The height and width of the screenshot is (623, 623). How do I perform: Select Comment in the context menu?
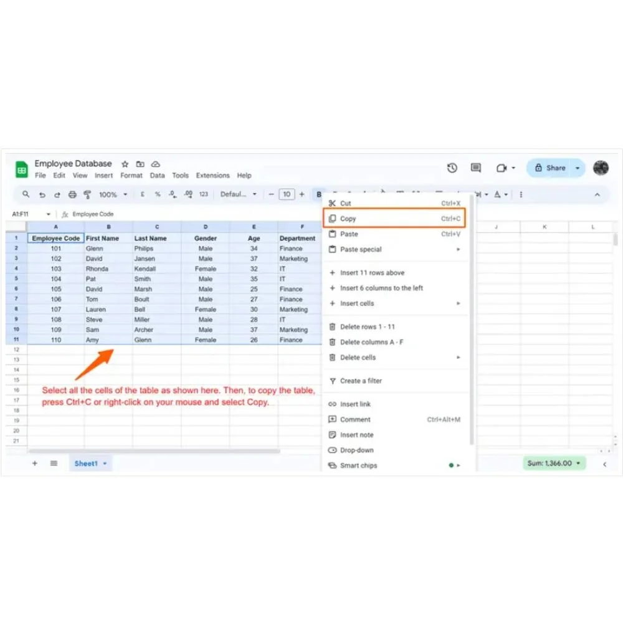tap(394, 419)
